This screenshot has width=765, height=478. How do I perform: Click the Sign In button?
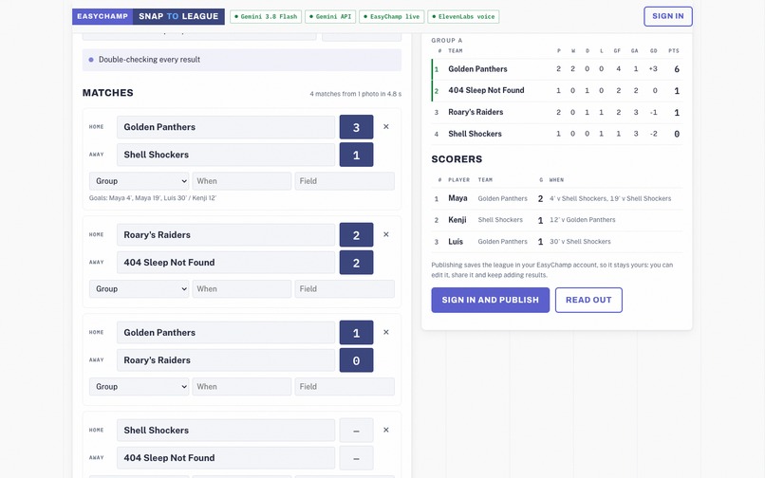pyautogui.click(x=668, y=16)
